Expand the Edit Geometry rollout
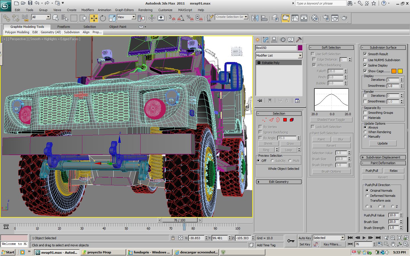 [x=279, y=182]
